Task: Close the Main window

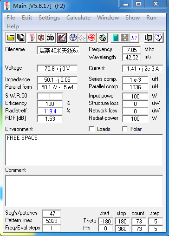Action: point(156,4)
